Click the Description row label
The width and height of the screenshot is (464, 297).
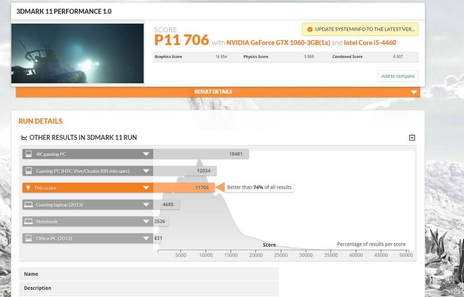click(38, 288)
